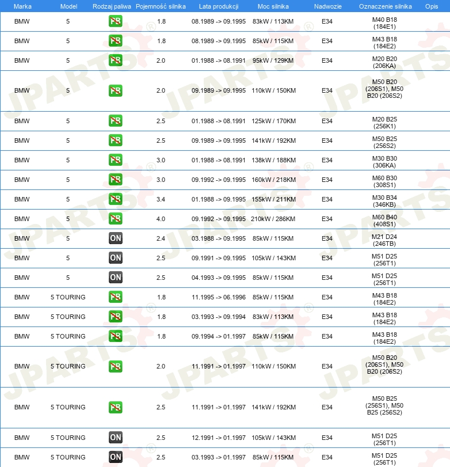450x467 pixels.
Task: Click petrol icon in the M40 B18 (184E1) row
Action: coord(116,21)
